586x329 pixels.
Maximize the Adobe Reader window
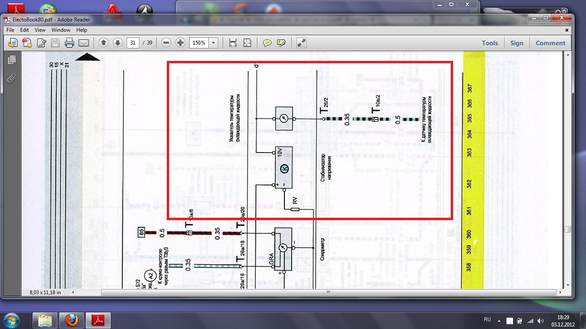[546, 18]
